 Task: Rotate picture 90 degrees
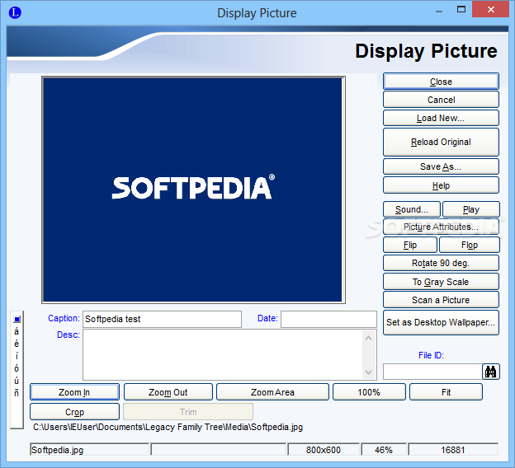[x=441, y=263]
